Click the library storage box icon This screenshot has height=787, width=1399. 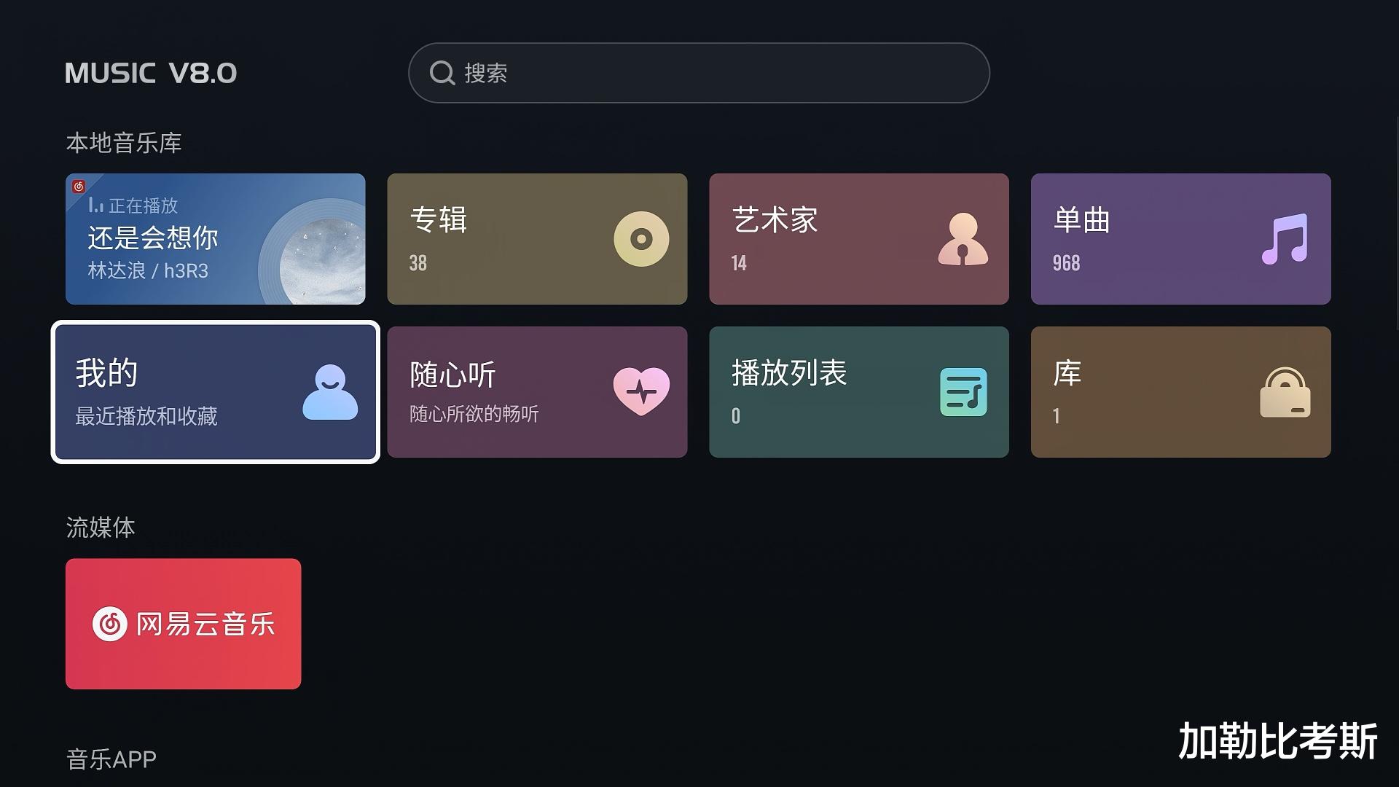click(x=1285, y=392)
